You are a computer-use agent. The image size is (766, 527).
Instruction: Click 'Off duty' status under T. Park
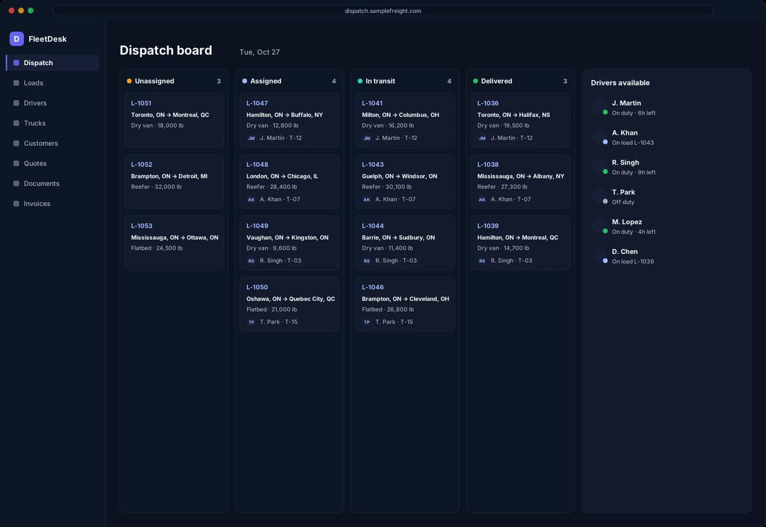(623, 202)
